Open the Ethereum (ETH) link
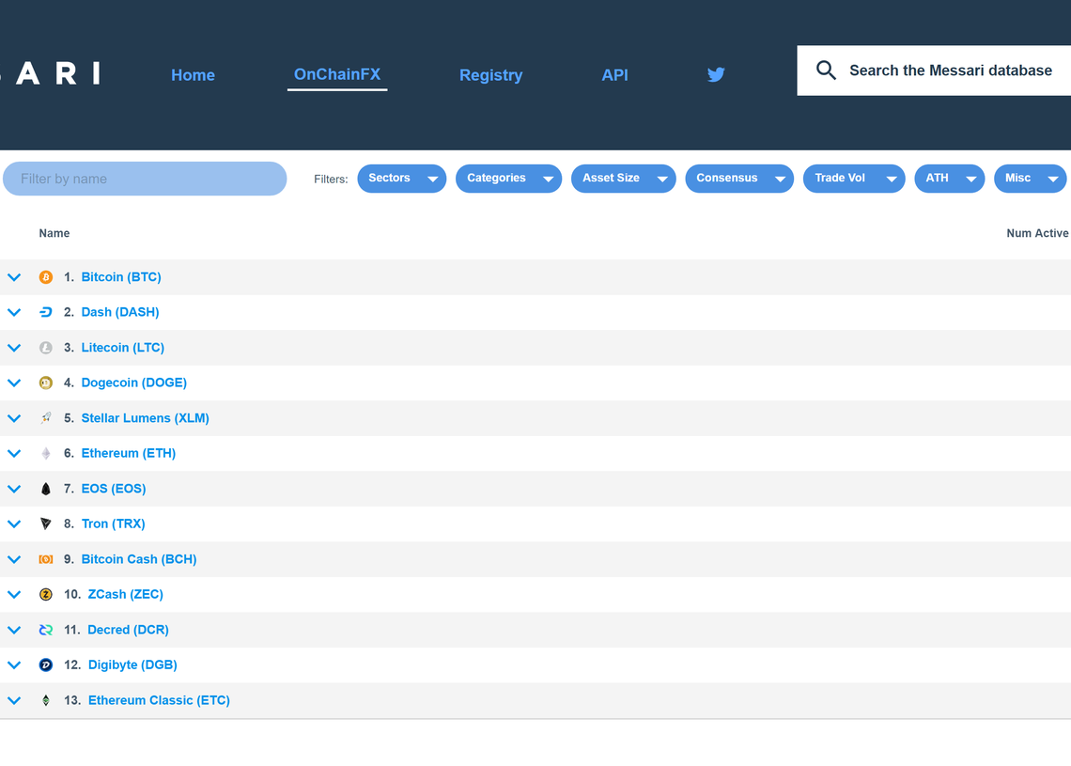The width and height of the screenshot is (1071, 766). pyautogui.click(x=129, y=454)
